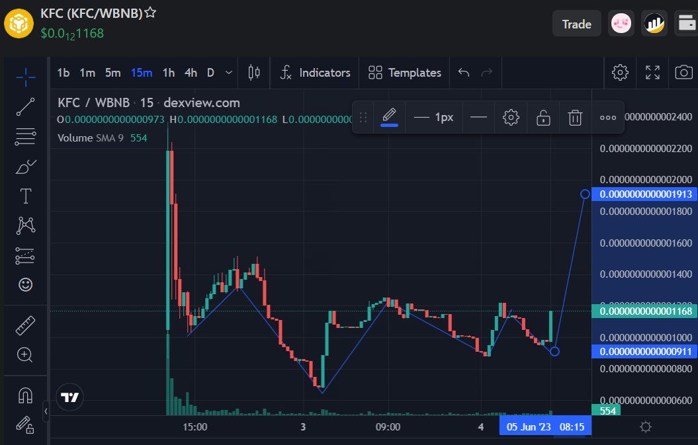Image resolution: width=698 pixels, height=445 pixels.
Task: Select the trend line drawing tool
Action: [x=25, y=107]
